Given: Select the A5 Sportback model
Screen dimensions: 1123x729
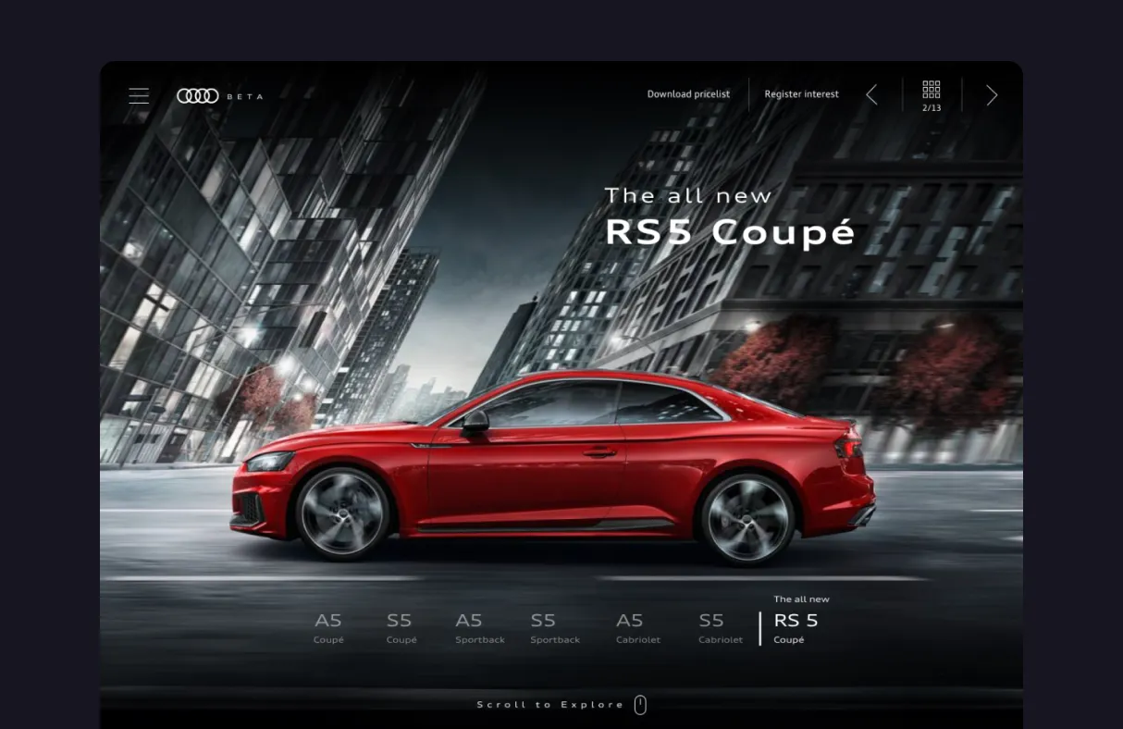Looking at the screenshot, I should (x=479, y=627).
